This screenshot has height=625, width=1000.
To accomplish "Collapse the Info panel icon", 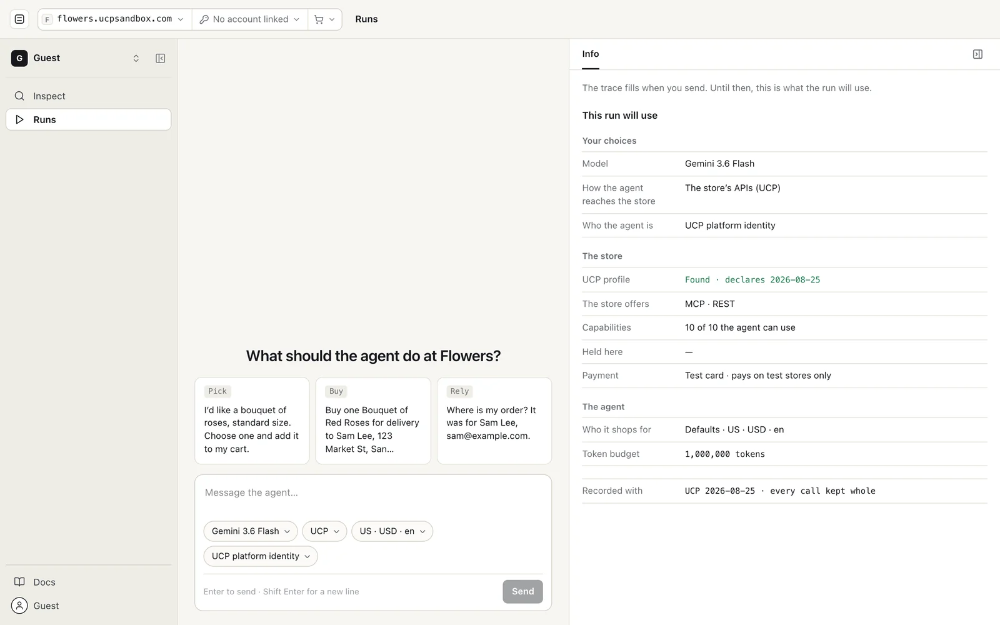I will [x=977, y=54].
